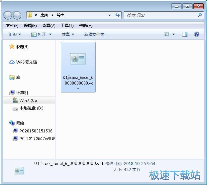The height and width of the screenshot is (185, 207).
Task: Click the refresh button beside address bar
Action: tap(117, 15)
